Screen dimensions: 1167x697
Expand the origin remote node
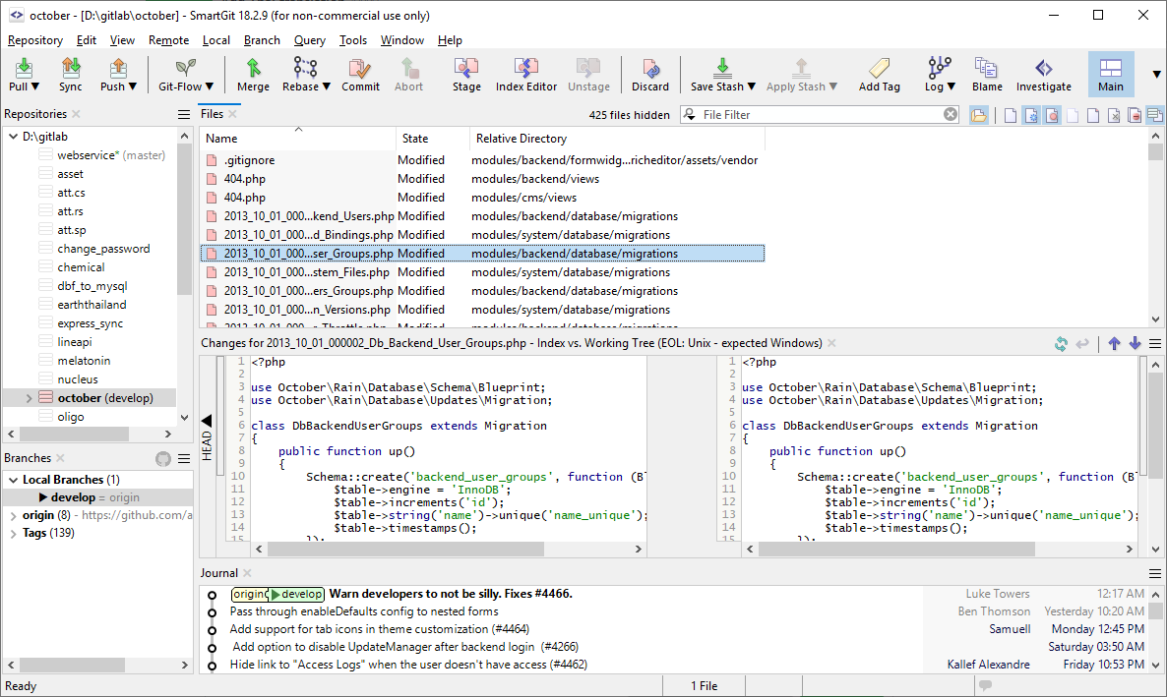coord(13,515)
